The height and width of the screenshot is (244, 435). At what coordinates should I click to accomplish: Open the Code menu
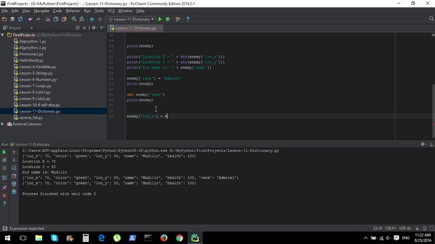[57, 11]
